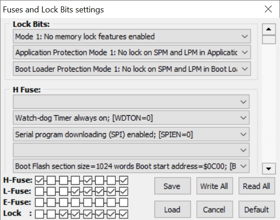Reset fuses using Default button
Screen dimensions: 280x220
(256, 210)
